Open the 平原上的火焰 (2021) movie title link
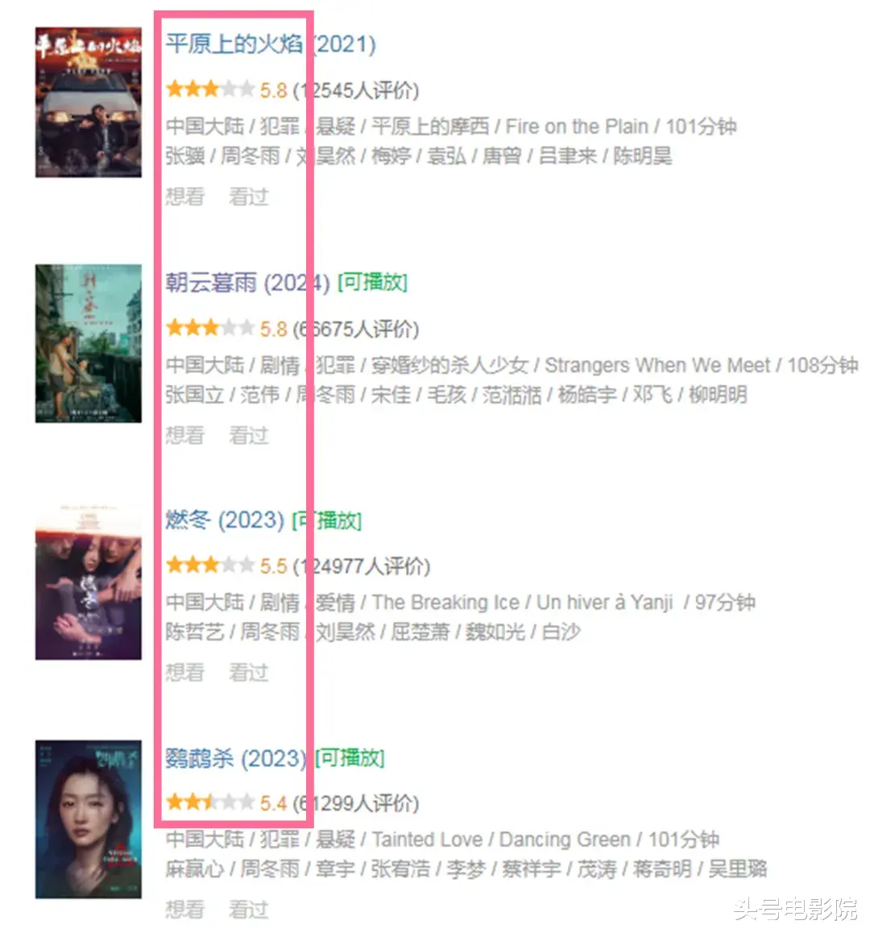The width and height of the screenshot is (870, 937). point(271,44)
